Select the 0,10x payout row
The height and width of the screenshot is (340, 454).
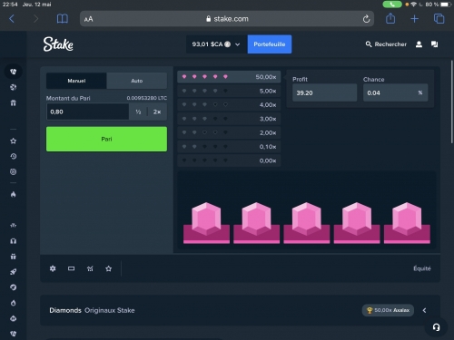(229, 147)
